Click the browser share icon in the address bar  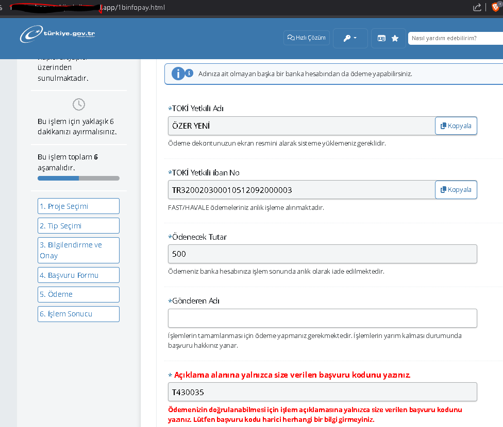477,7
